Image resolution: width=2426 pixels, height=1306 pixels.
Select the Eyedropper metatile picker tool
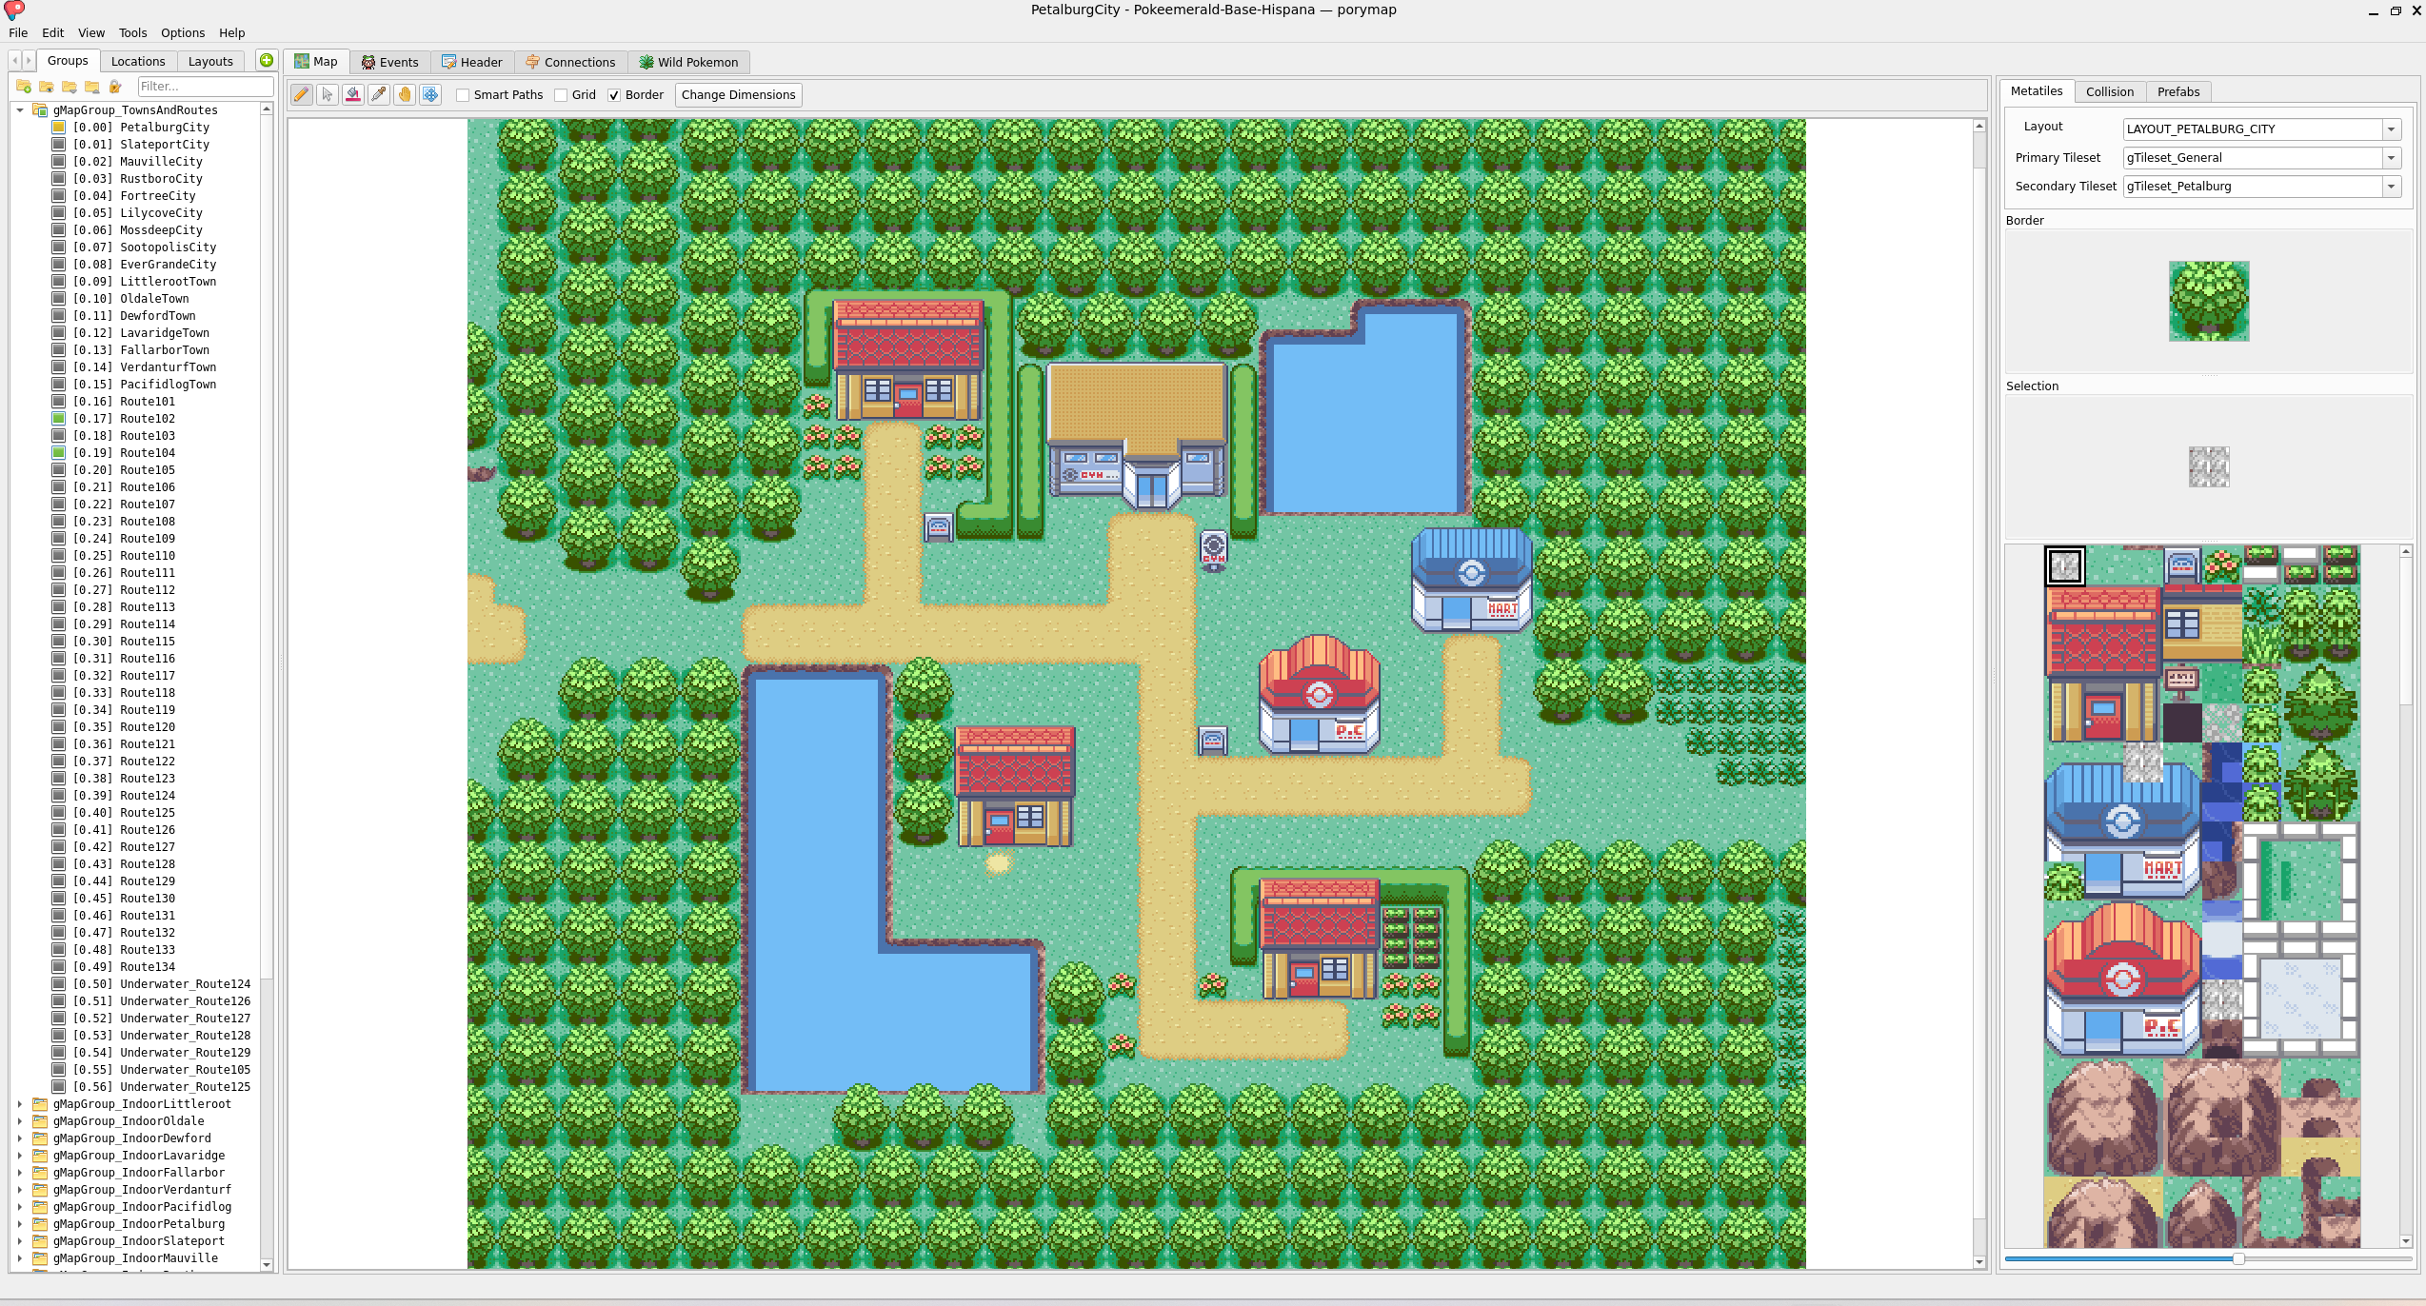click(379, 94)
